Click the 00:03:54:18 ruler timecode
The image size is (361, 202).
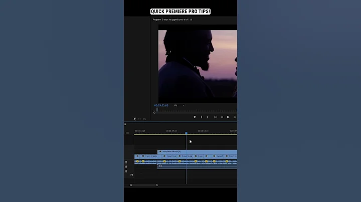click(203, 131)
